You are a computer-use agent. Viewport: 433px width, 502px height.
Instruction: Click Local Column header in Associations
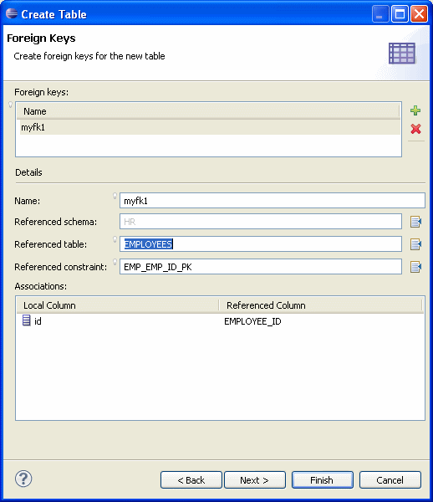click(x=118, y=305)
